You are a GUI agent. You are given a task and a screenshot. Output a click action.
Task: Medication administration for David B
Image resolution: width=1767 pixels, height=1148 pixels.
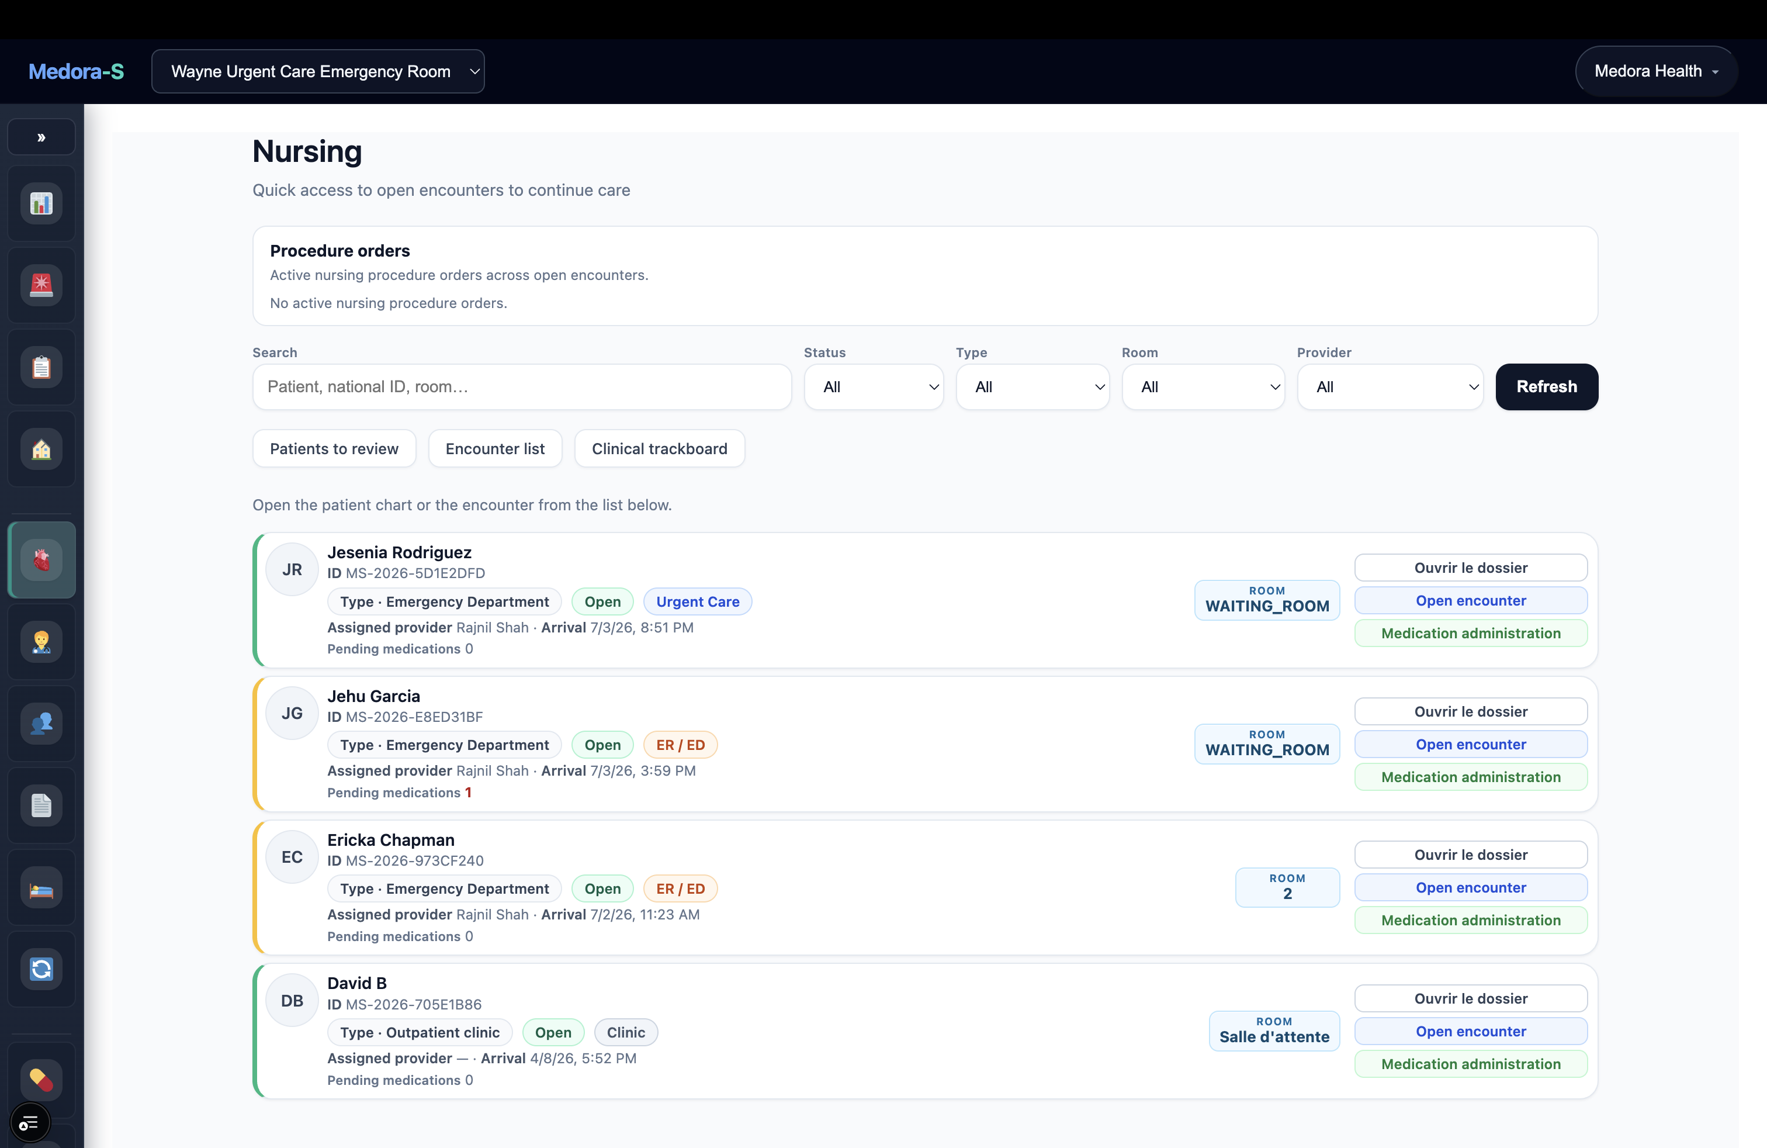1471,1064
